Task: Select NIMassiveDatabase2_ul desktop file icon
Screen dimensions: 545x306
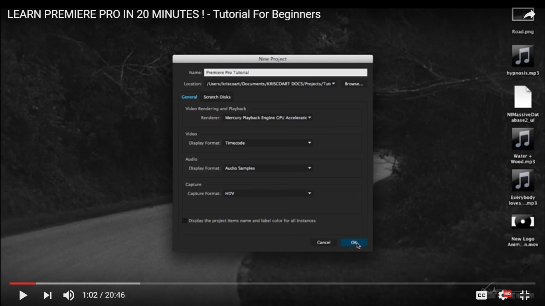Action: pos(523,97)
